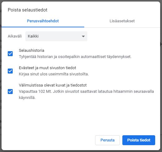Click the blue underline beneath Perusvaihtoehdot
The height and width of the screenshot is (152, 162).
pos(43,27)
